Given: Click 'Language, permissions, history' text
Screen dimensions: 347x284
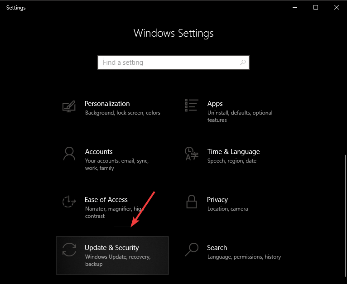Looking at the screenshot, I should click(x=244, y=257).
